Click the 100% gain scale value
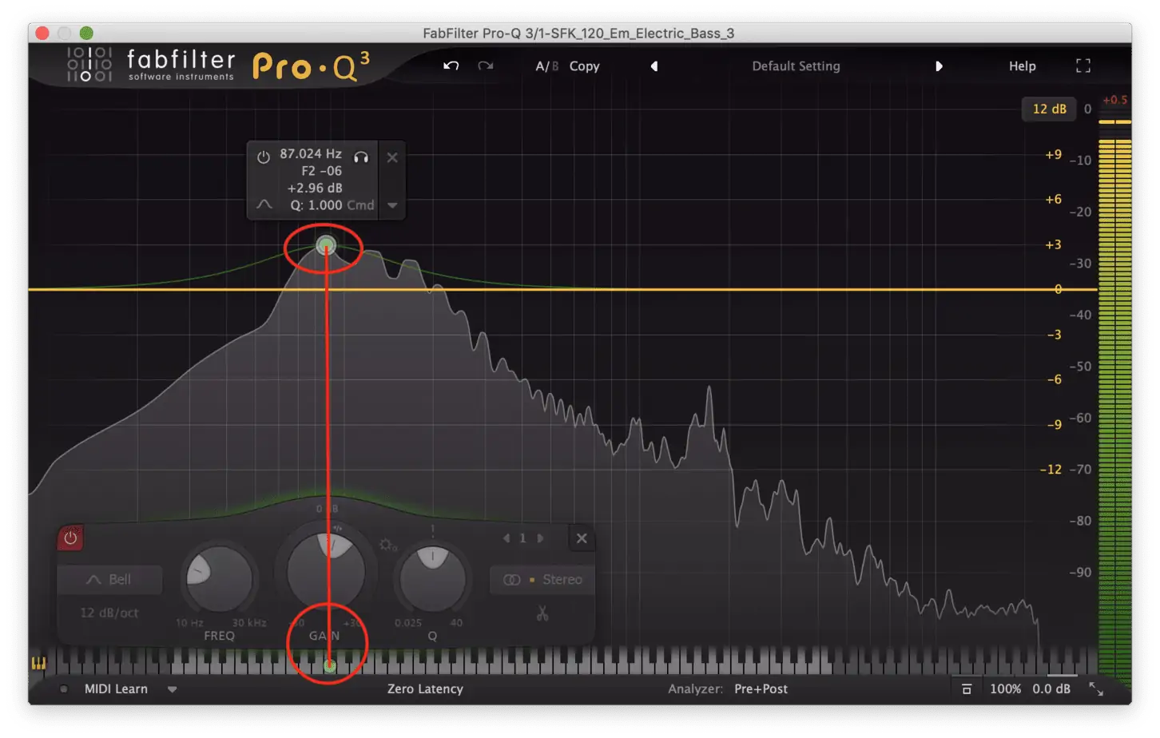This screenshot has height=738, width=1160. [x=1005, y=688]
